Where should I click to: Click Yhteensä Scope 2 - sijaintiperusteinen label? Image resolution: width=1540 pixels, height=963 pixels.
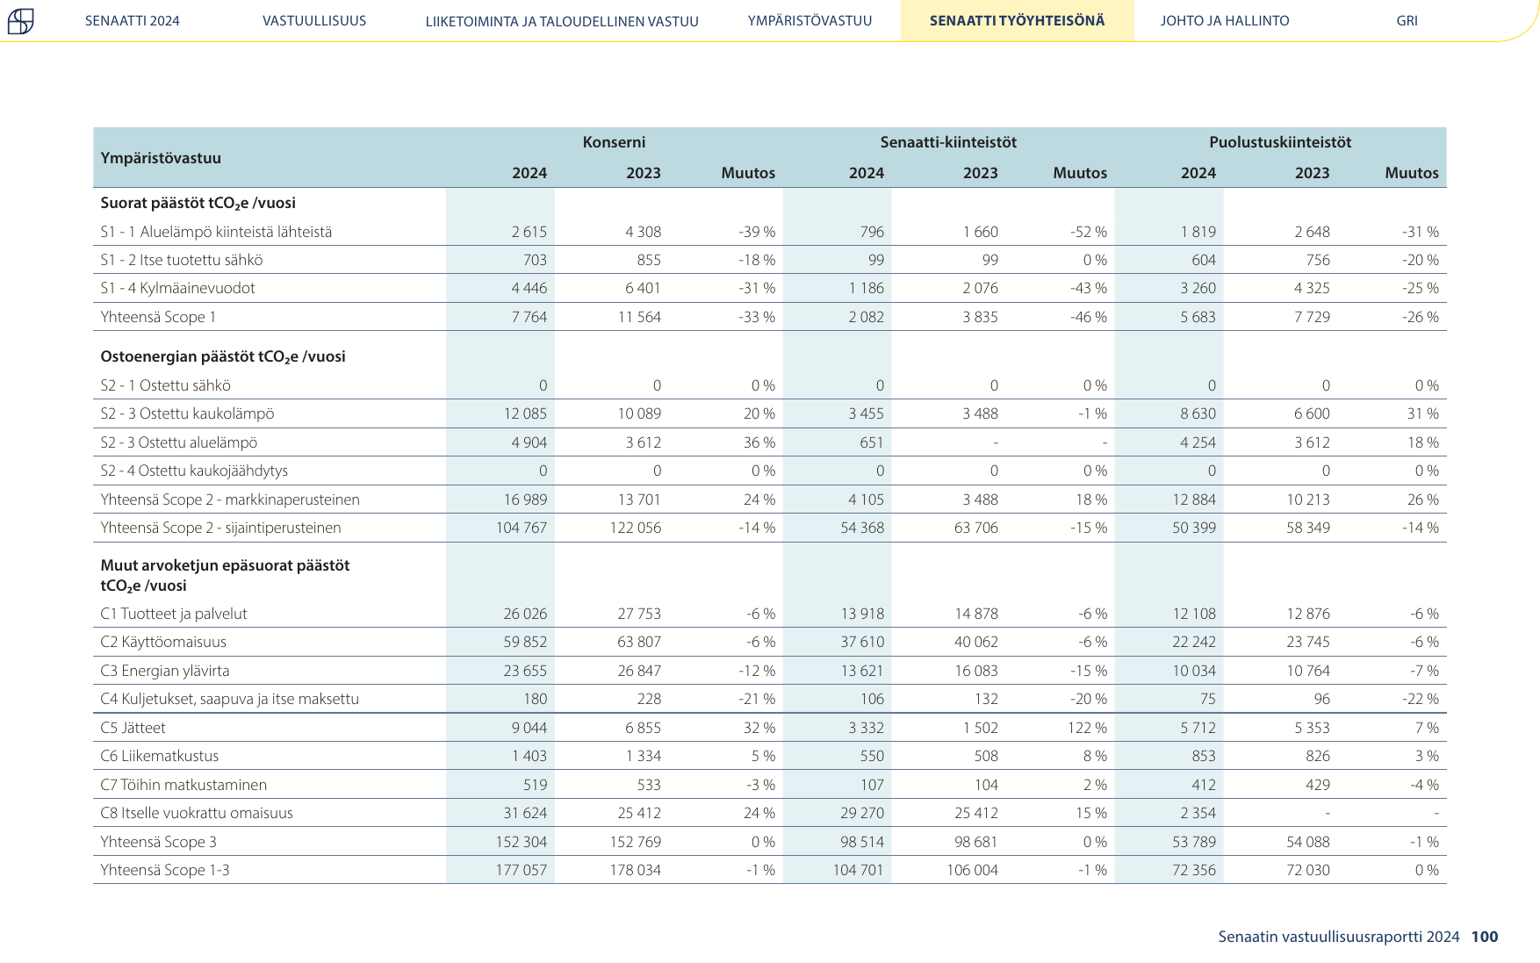tap(220, 528)
